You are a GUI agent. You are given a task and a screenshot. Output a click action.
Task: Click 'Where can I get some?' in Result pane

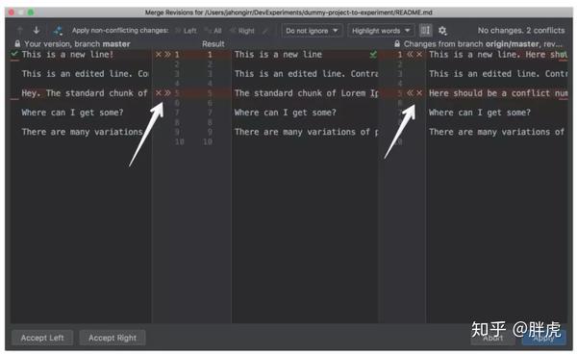(x=286, y=113)
